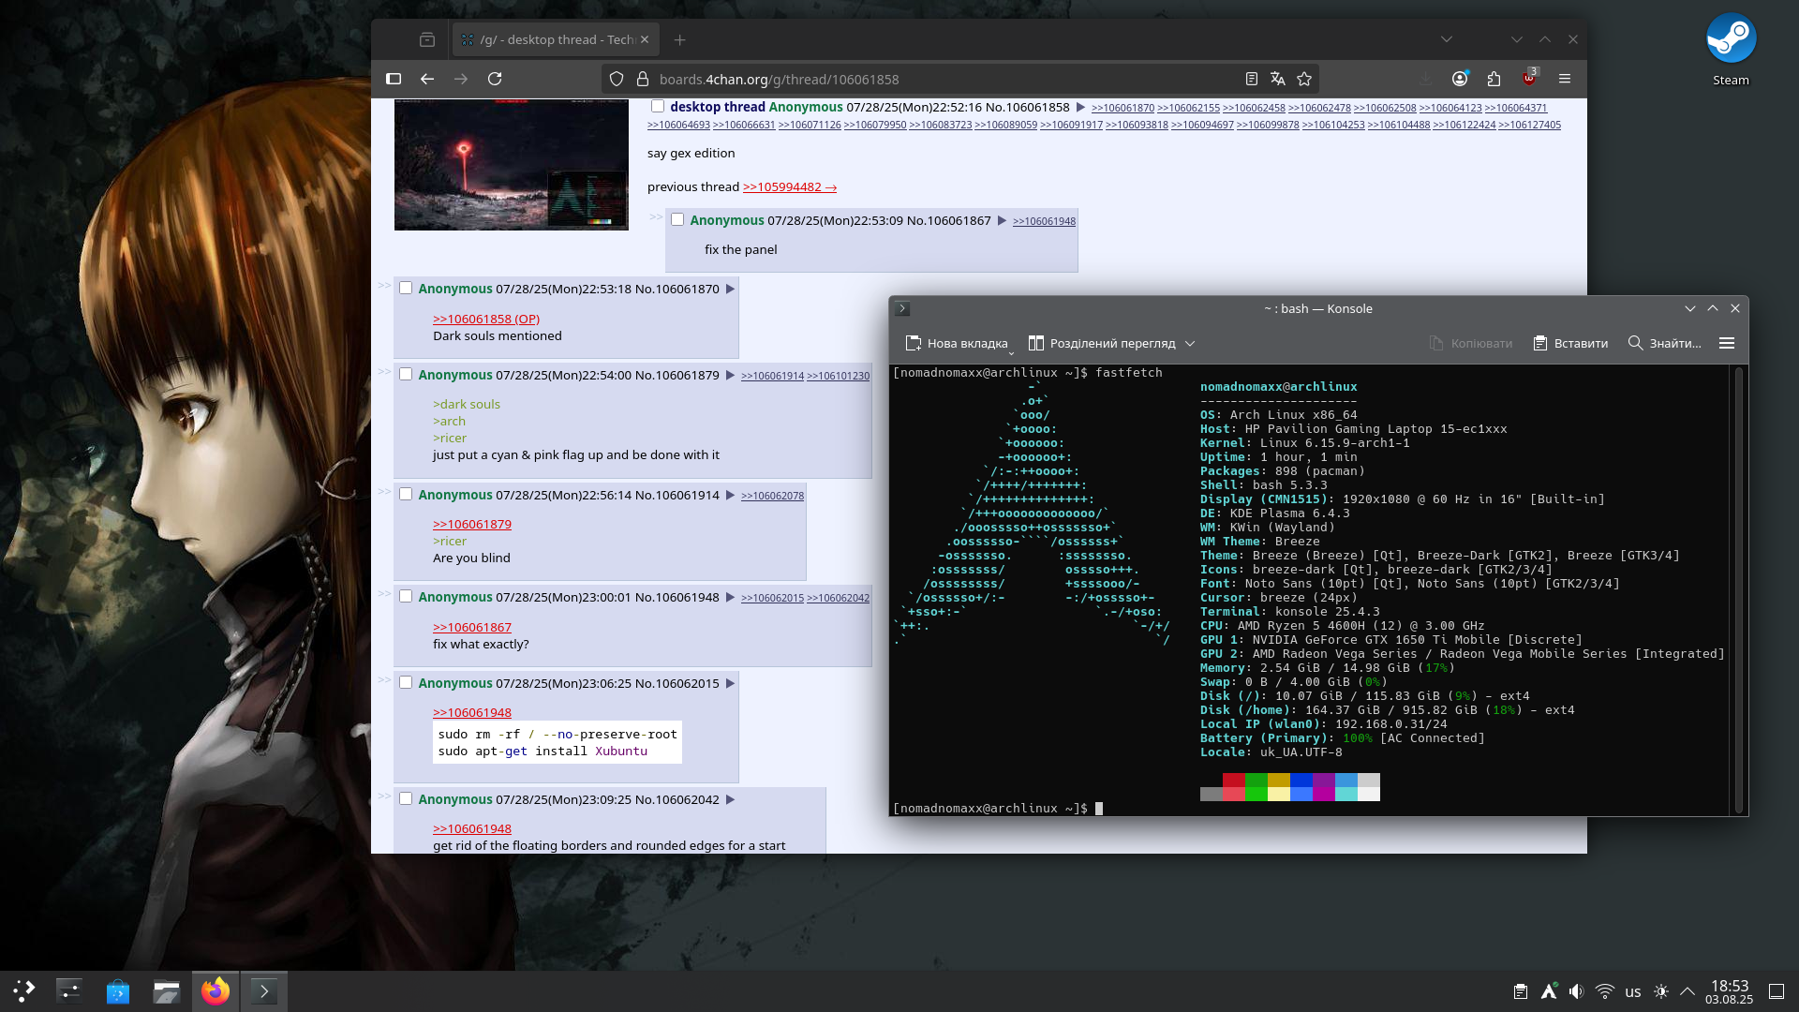Reload the 4chan page
The image size is (1799, 1012).
495,79
